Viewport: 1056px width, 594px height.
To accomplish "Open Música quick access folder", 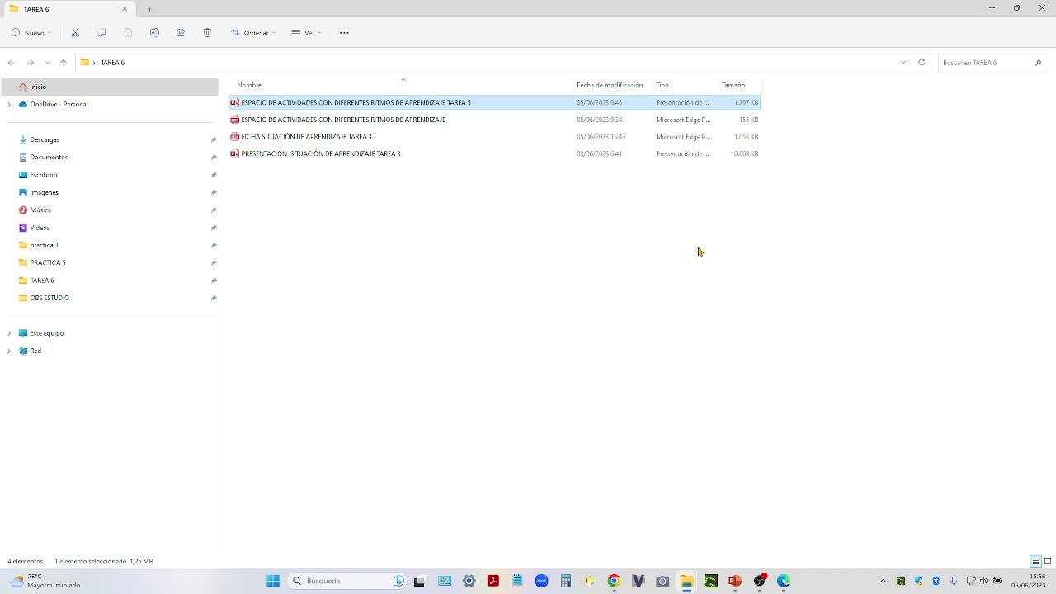I will [40, 210].
